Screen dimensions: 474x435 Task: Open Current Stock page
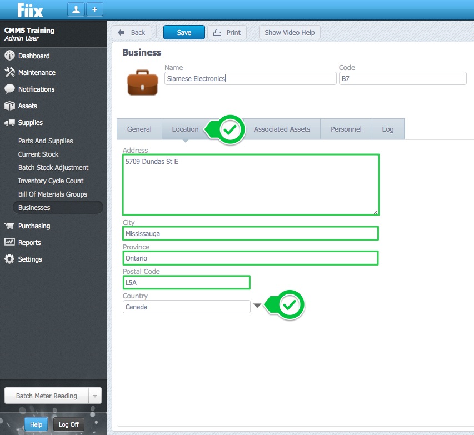pos(38,154)
